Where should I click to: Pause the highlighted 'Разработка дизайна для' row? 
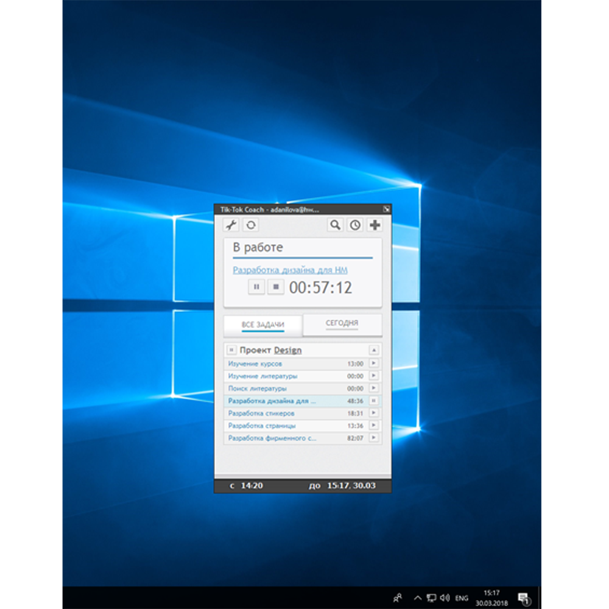pos(374,401)
